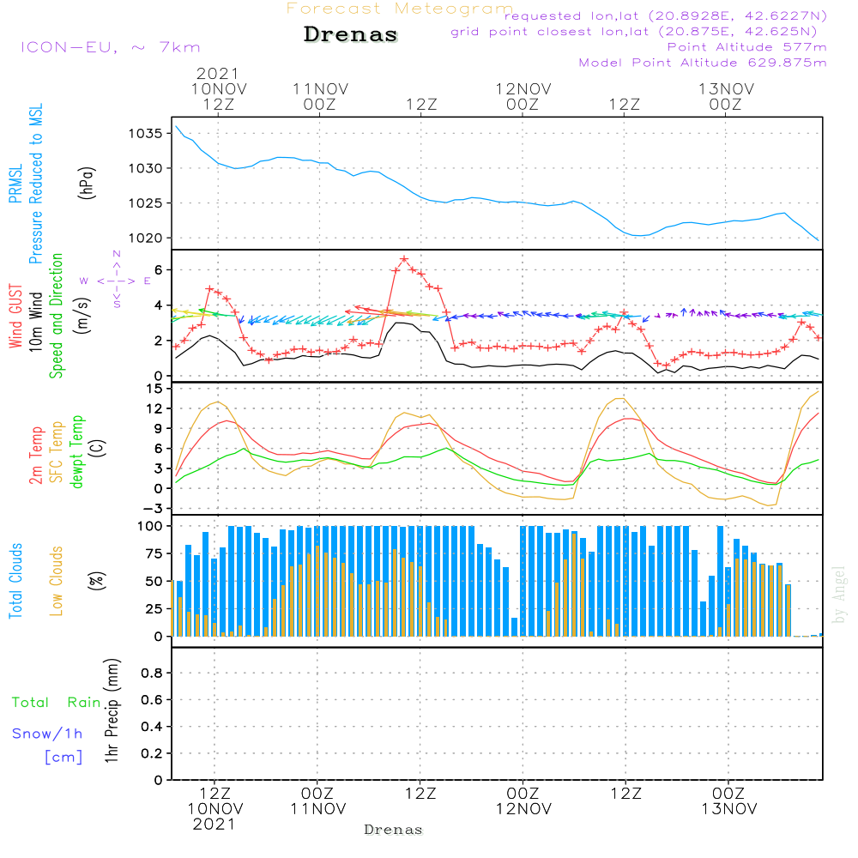Select the bottom axis '00Z 11NOV' label
Viewport: 858px width, 858px height.
tap(318, 801)
